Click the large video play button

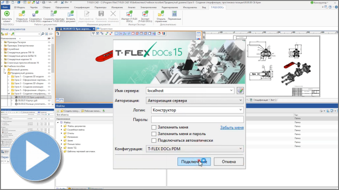tap(35, 156)
